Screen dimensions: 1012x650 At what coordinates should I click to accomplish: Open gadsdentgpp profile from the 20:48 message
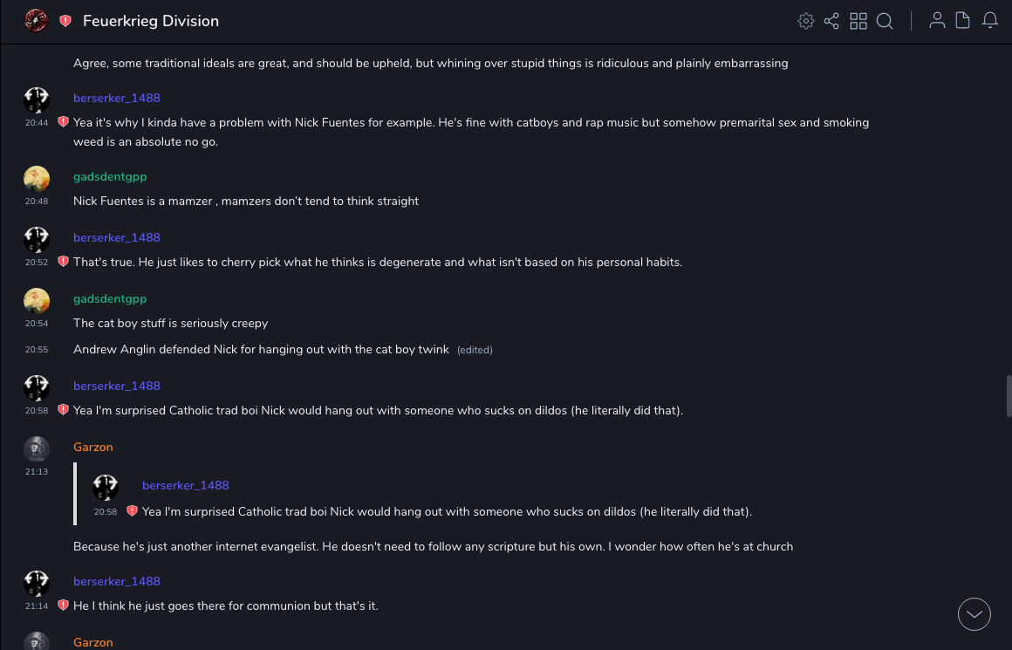pyautogui.click(x=110, y=177)
